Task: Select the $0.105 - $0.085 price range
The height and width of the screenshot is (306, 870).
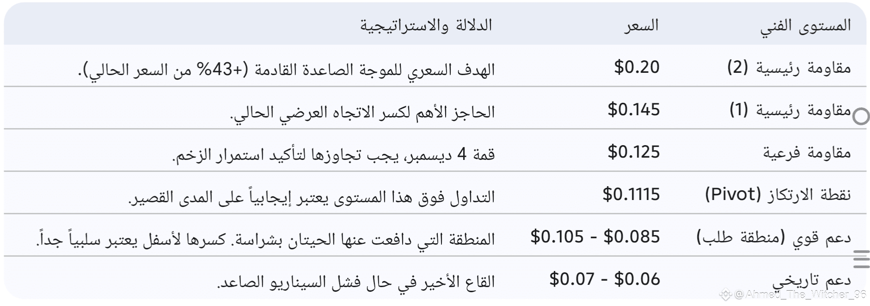Action: click(595, 237)
